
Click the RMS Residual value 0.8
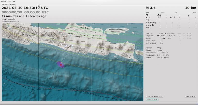point(161,43)
